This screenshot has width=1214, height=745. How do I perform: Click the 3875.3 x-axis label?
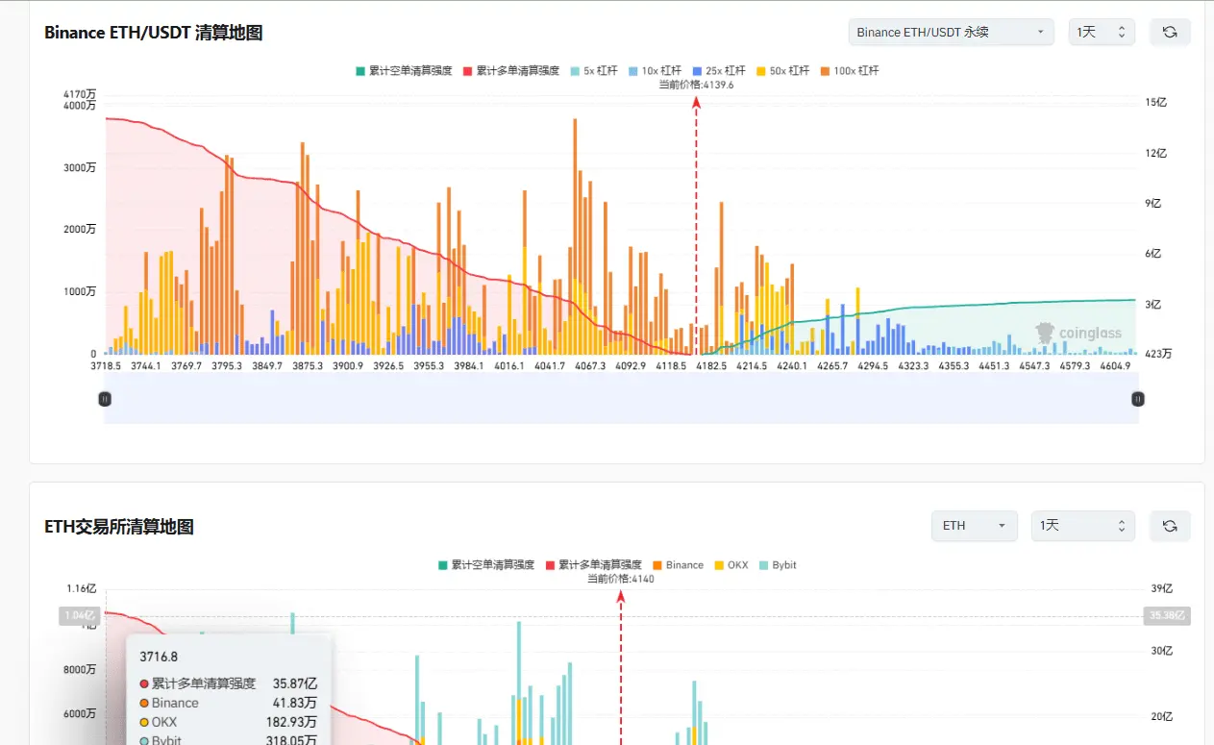pos(308,366)
